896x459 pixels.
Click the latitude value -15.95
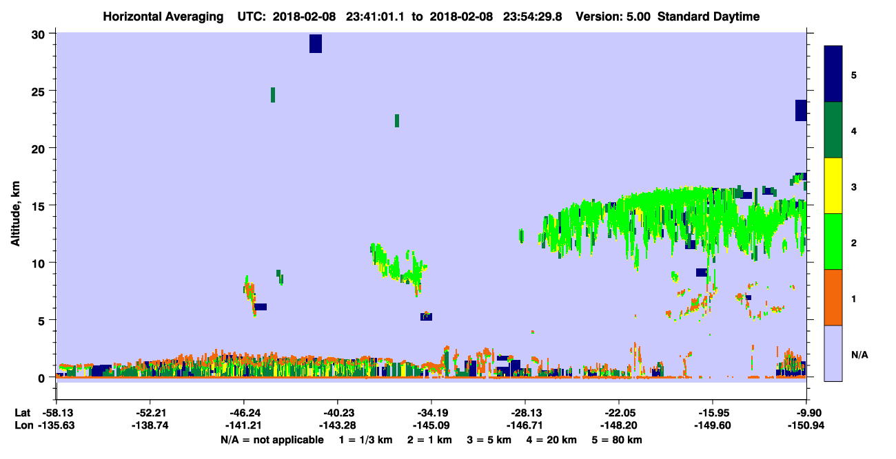click(713, 413)
